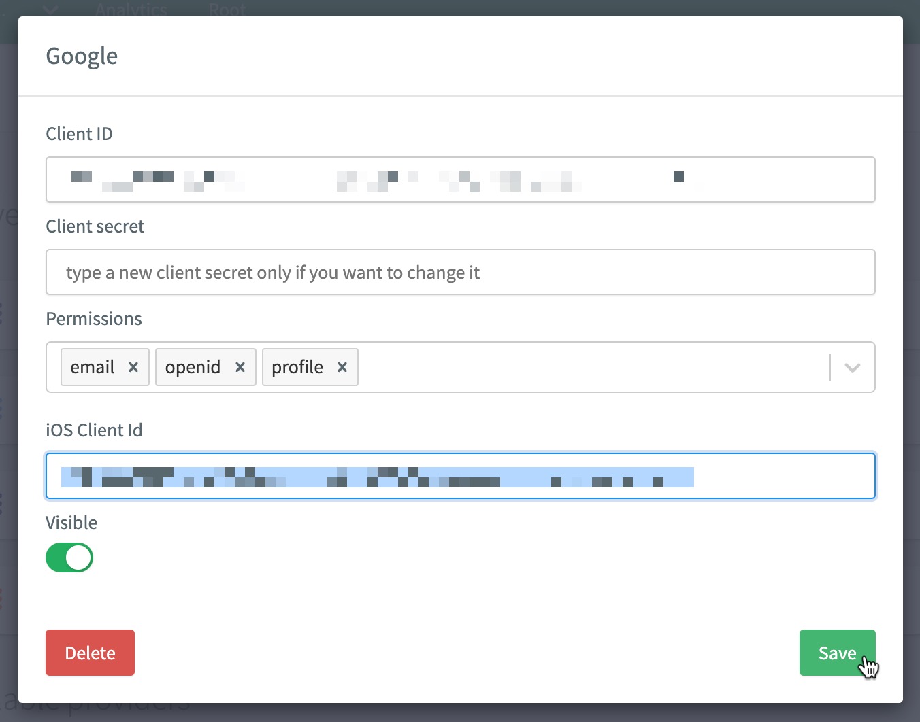Screen dimensions: 920x722
Task: Select the openid permission chip
Action: 193,367
